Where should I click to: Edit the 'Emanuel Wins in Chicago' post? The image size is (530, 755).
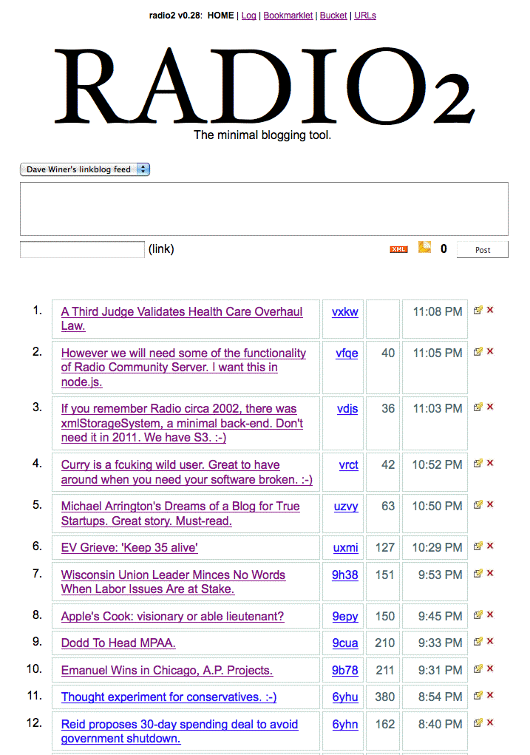point(478,668)
